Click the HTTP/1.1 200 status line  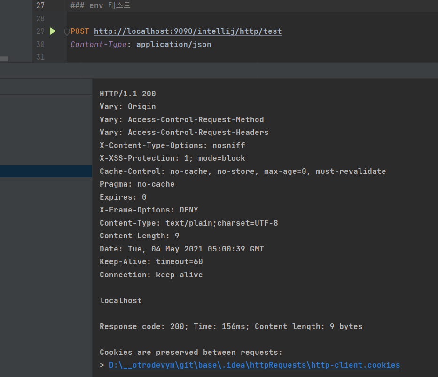128,94
